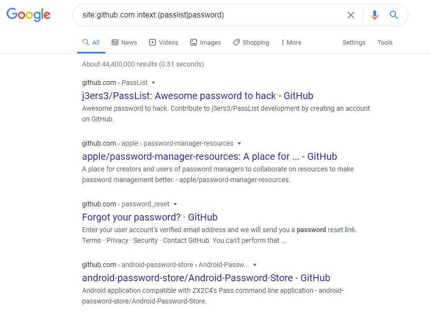Switch to the Videos results tab

pyautogui.click(x=164, y=42)
